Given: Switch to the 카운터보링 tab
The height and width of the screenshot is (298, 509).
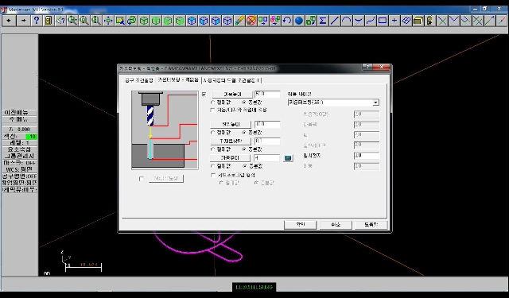Looking at the screenshot, I should tap(178, 79).
